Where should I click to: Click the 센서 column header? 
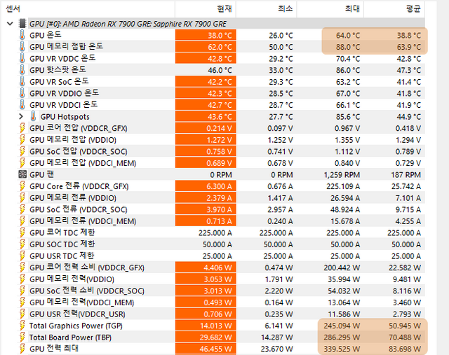point(14,8)
